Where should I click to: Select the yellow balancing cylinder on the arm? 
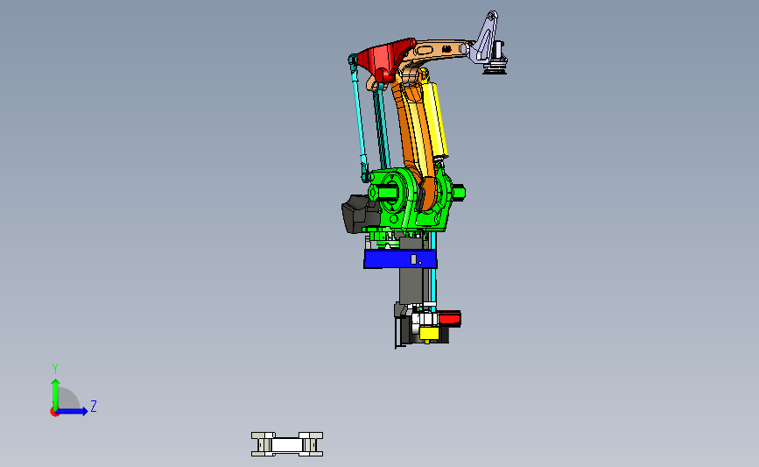pos(434,118)
